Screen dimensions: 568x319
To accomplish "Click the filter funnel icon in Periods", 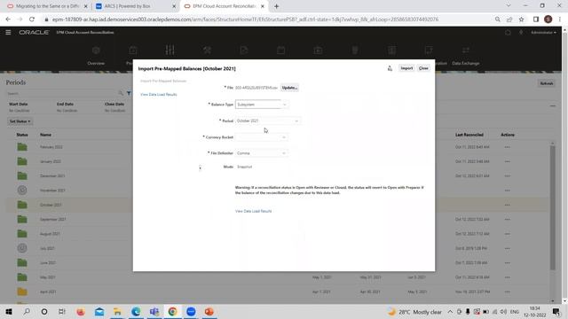I will 129,93.
